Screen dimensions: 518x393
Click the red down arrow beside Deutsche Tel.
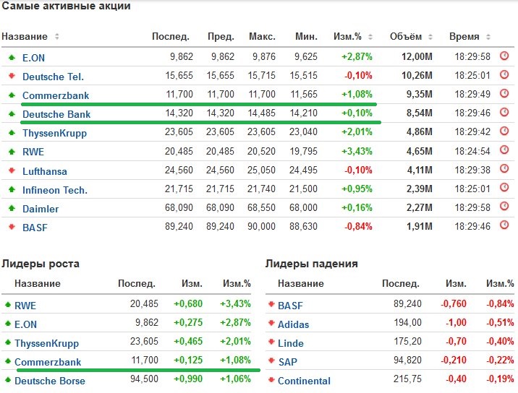[12, 76]
